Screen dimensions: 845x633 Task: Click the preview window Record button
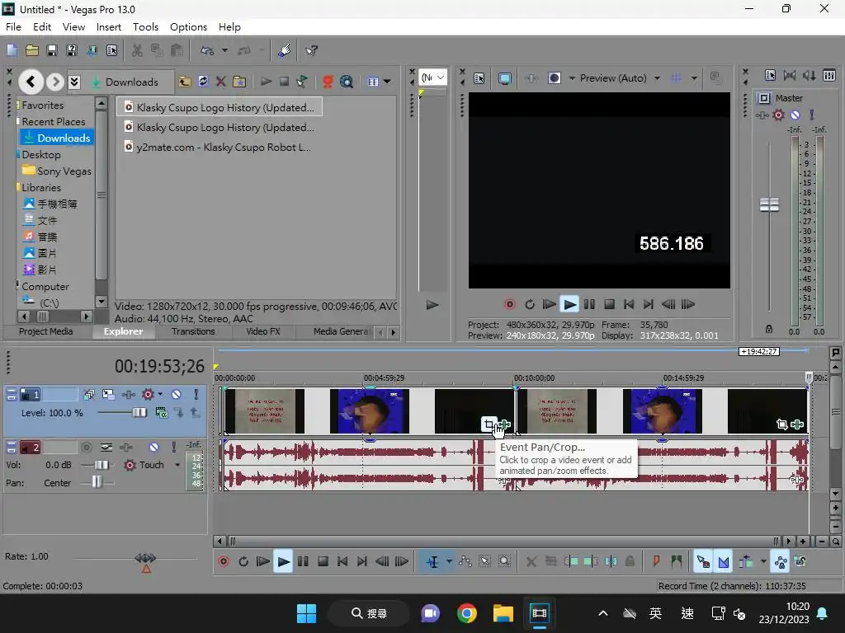pos(509,304)
